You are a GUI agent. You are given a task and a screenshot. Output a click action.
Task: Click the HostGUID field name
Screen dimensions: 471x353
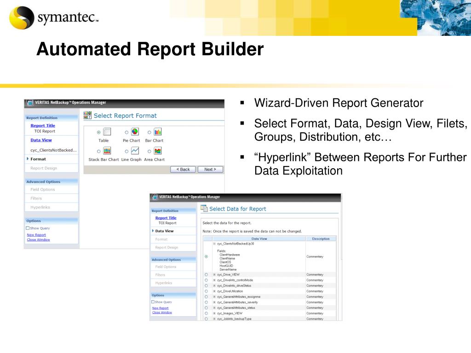pyautogui.click(x=226, y=266)
